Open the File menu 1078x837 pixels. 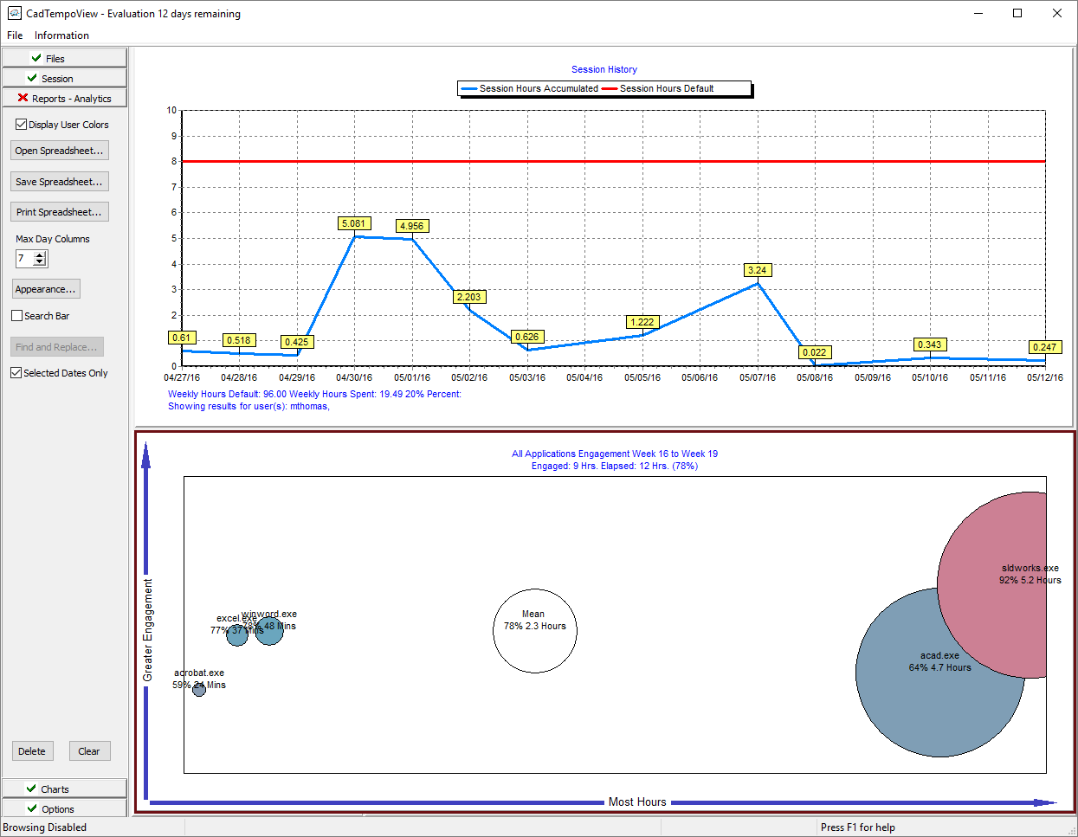(x=15, y=35)
